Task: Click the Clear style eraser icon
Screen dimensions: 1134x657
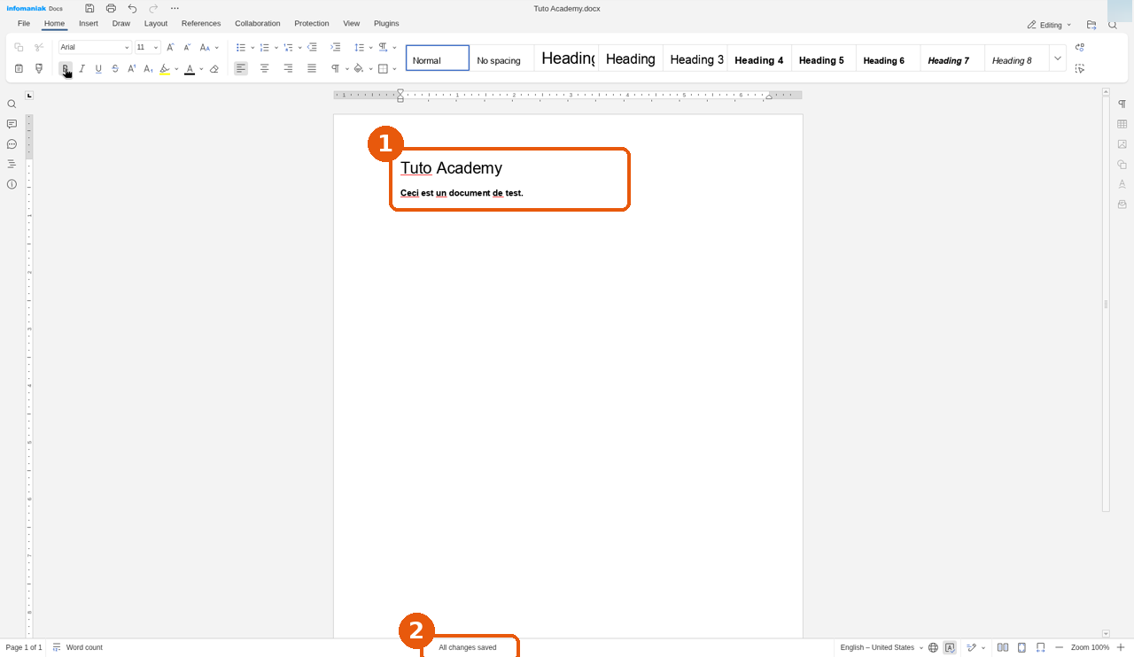Action: coord(214,68)
